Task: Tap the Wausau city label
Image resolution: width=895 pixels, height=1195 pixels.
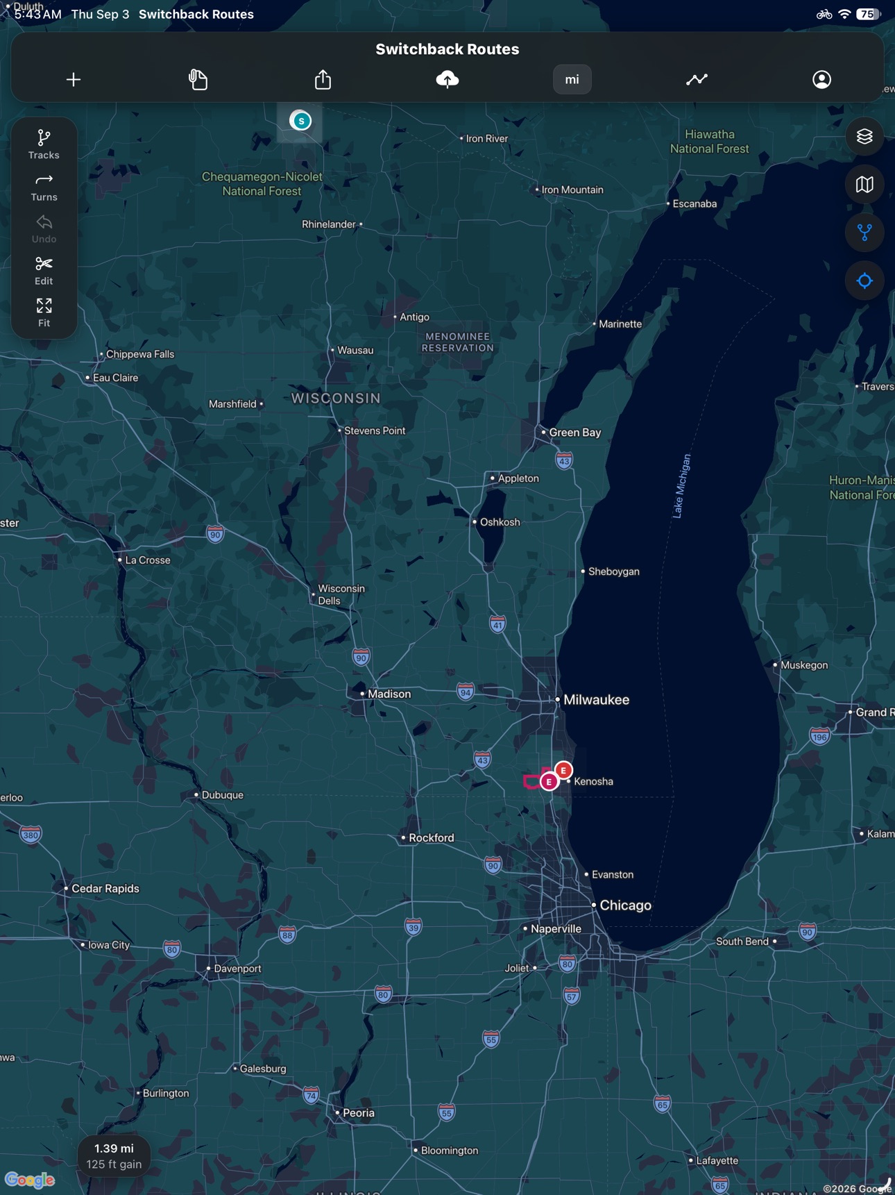Action: click(355, 350)
